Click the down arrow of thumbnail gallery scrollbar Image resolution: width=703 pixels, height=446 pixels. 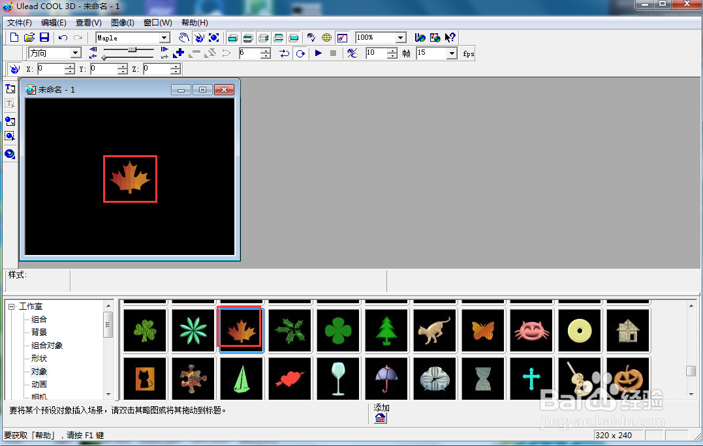click(x=691, y=394)
